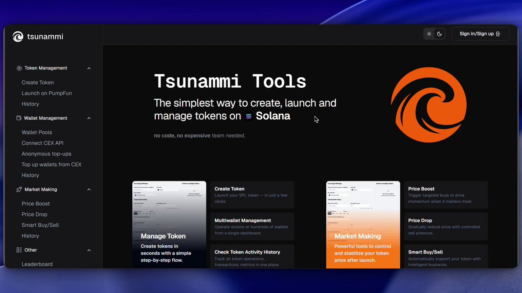Click the Solana logo in the headline
Viewport: 522px width, 293px height.
(249, 116)
